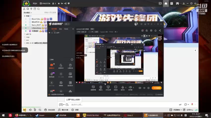Click the location pin icon in YY sidebar
Screen dimensions: 211x118
[31, 9]
